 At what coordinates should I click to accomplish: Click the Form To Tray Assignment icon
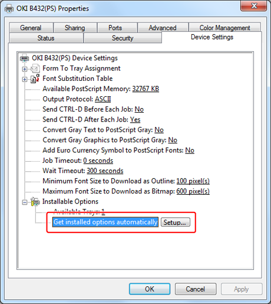(35, 68)
